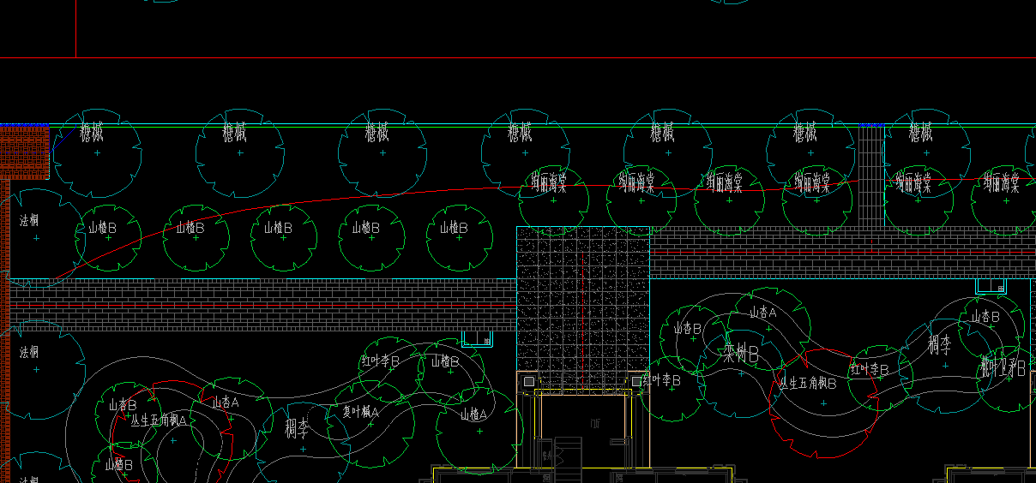
Task: Click the 门厅 room label
Action: [x=595, y=423]
